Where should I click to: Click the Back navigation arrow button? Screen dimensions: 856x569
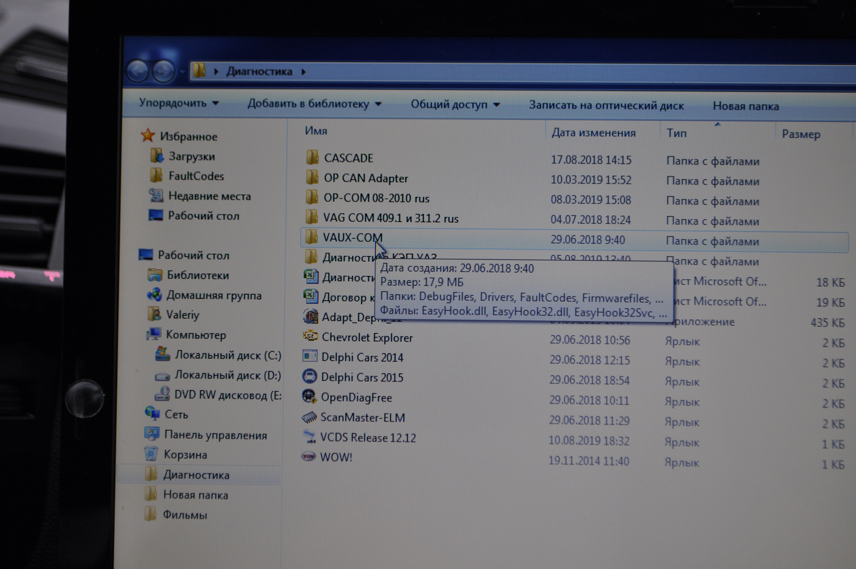[137, 71]
